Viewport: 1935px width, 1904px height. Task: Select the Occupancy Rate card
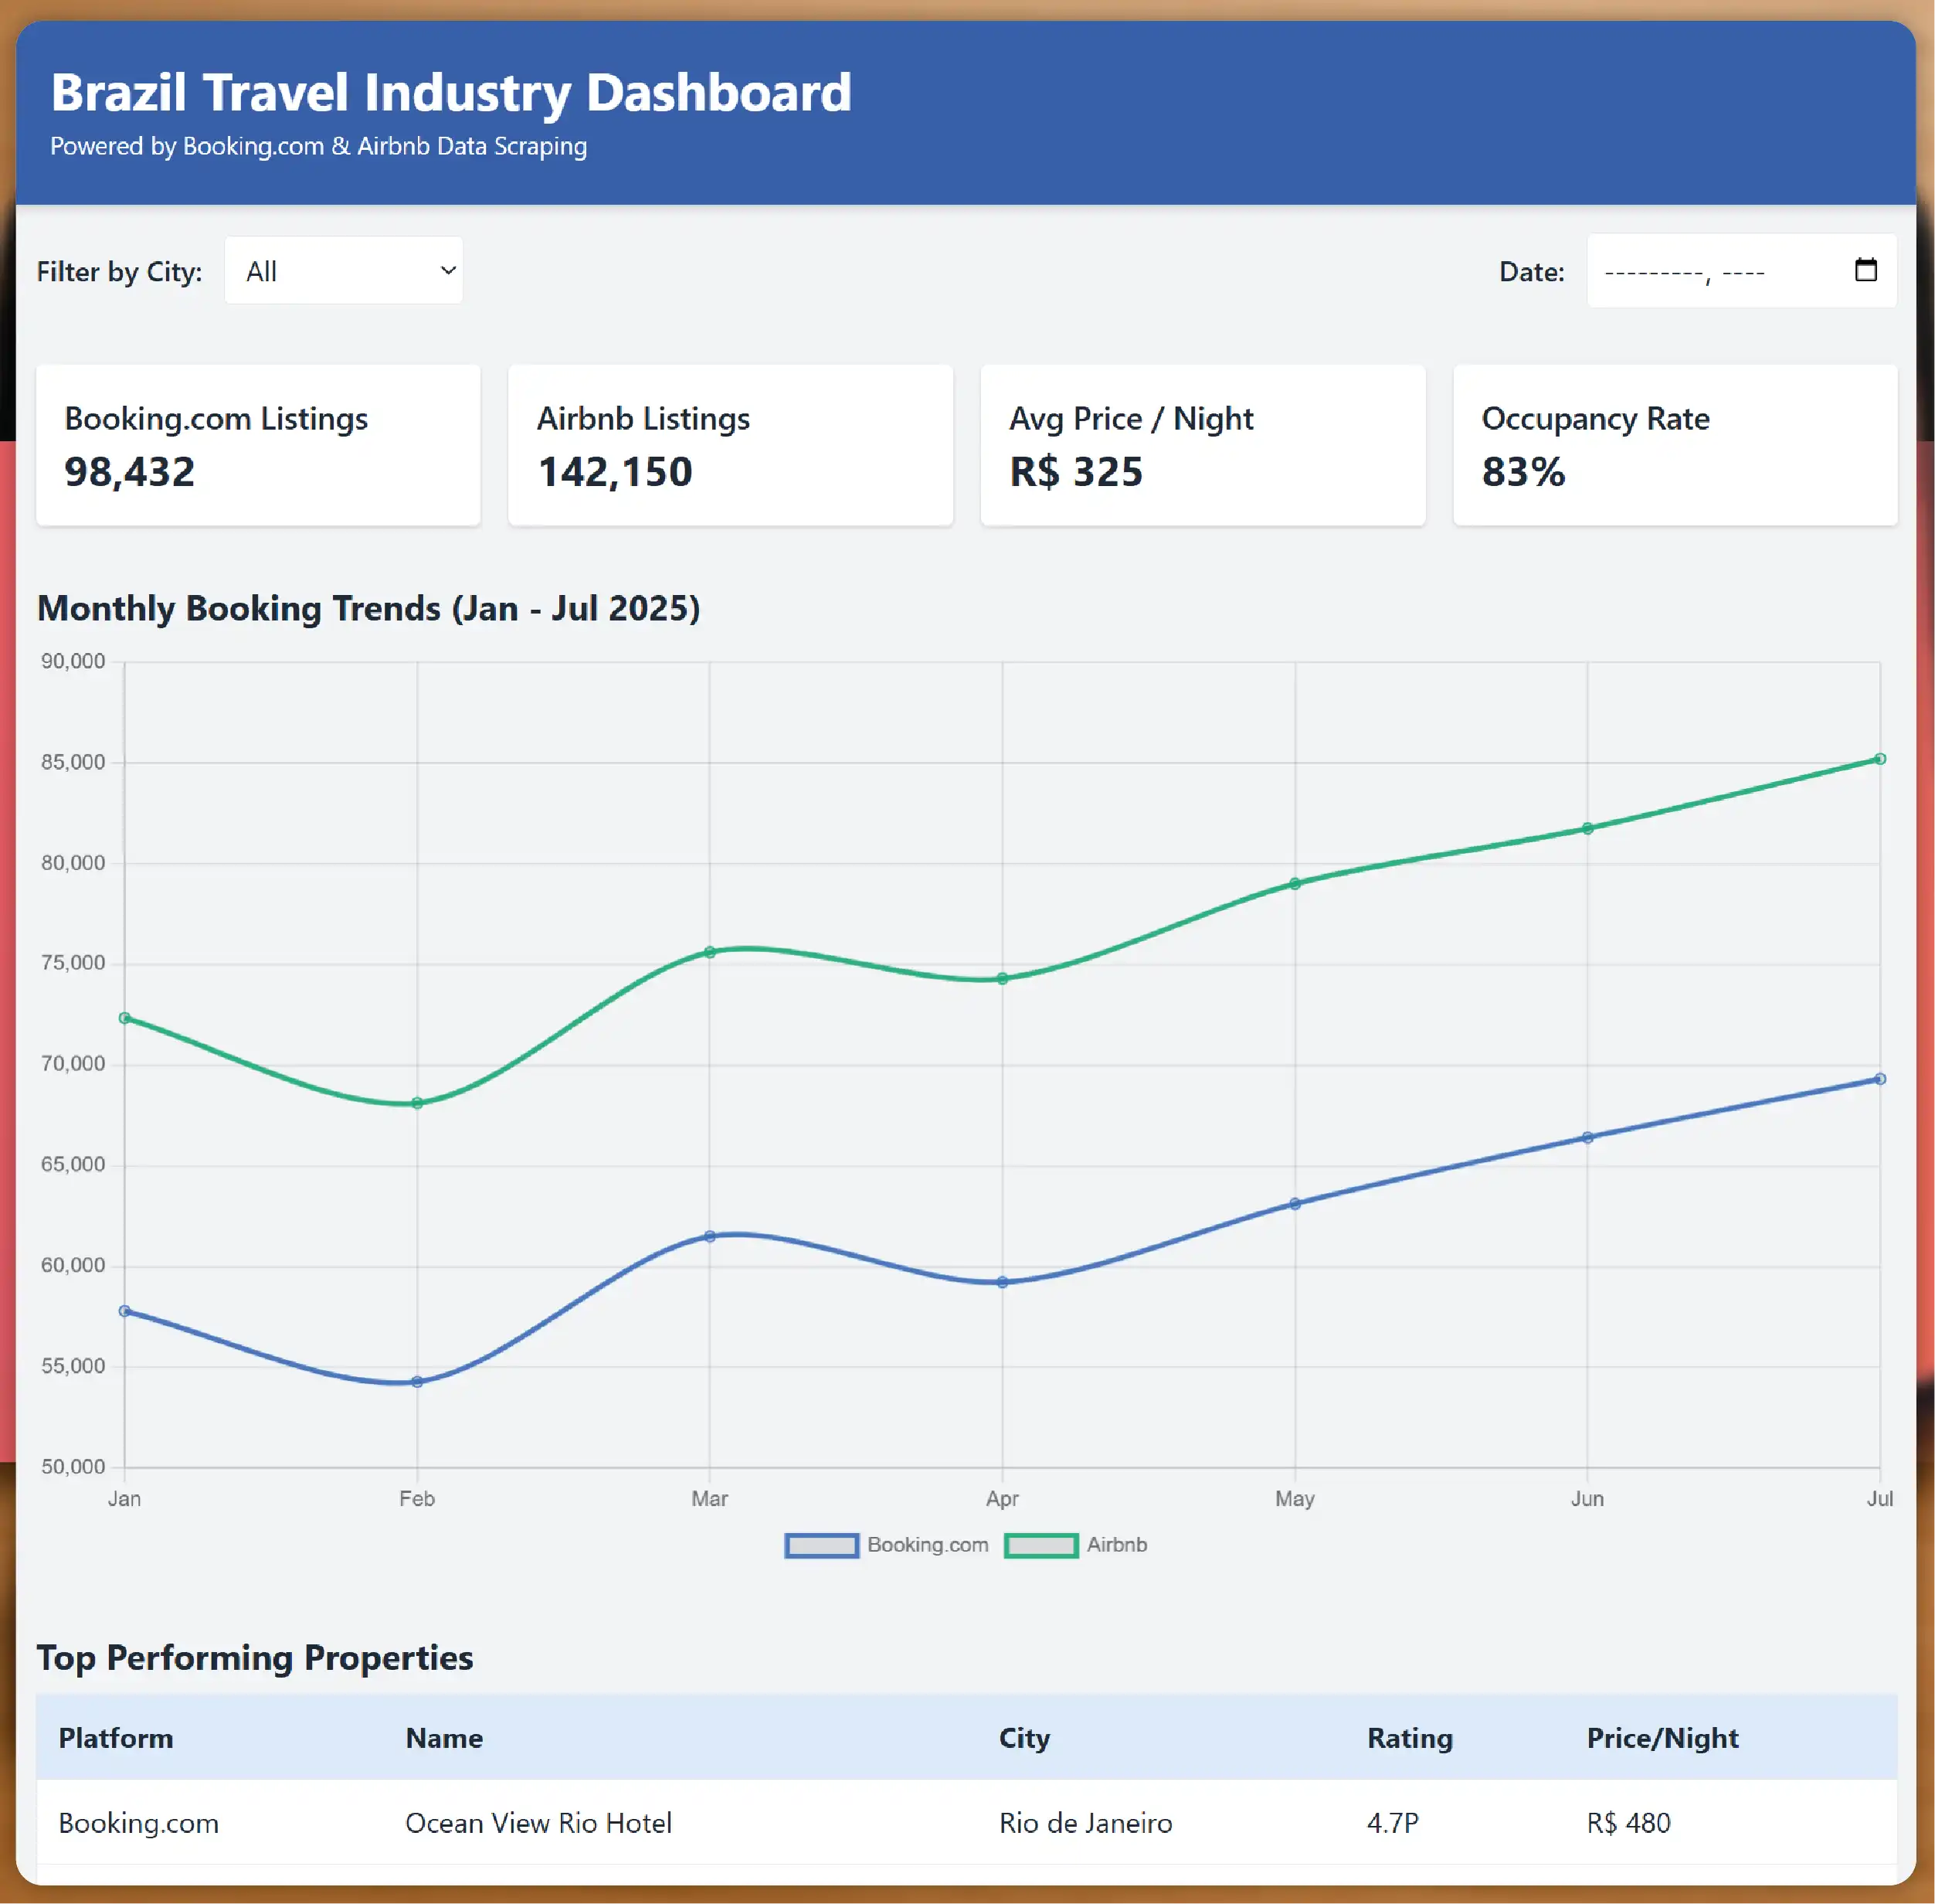1674,445
